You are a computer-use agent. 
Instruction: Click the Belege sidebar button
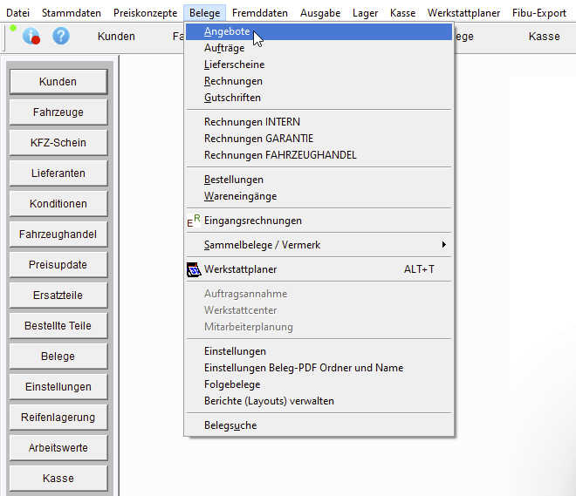(58, 357)
